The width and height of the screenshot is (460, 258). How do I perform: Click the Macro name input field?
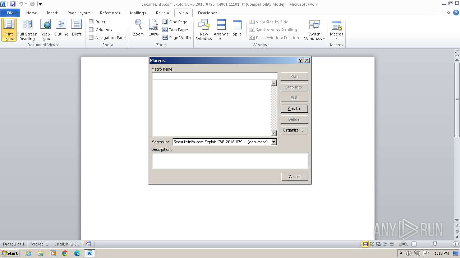[215, 76]
